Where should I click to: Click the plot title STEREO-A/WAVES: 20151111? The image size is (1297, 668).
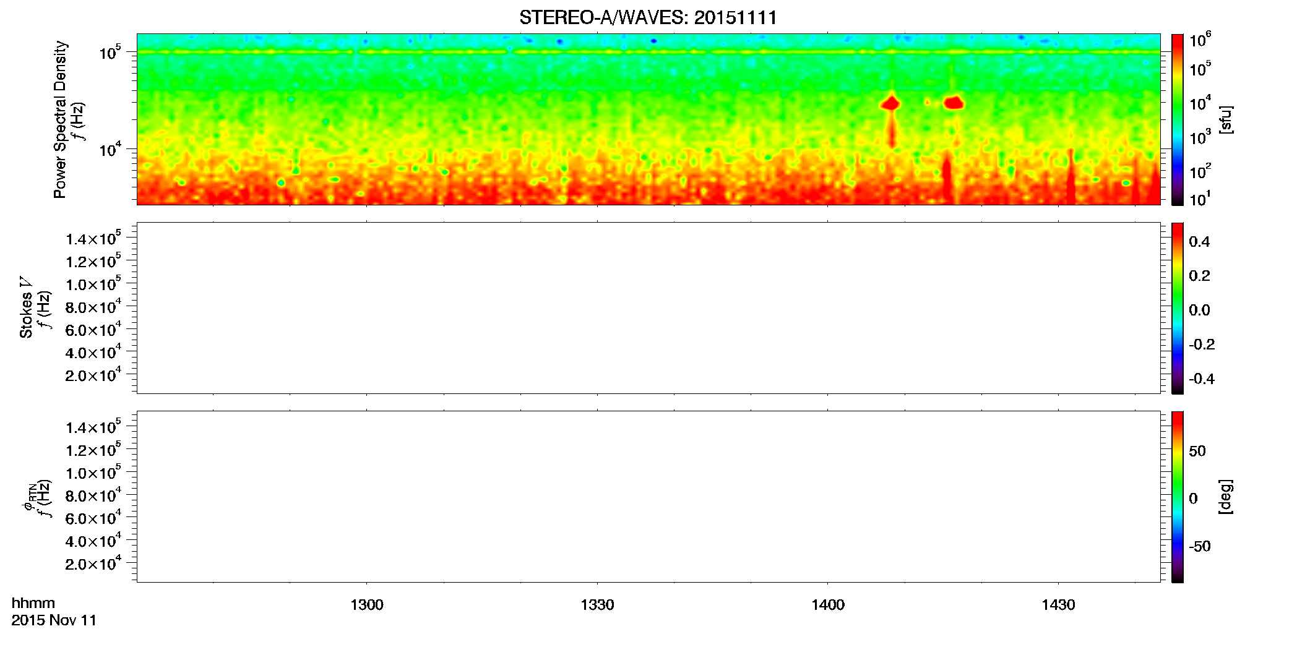click(648, 17)
